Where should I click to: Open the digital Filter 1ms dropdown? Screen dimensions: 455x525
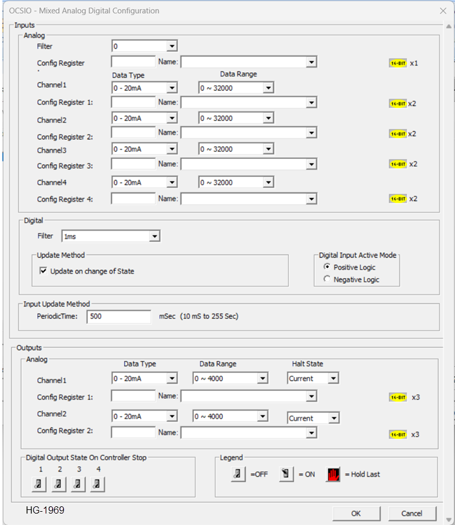click(155, 237)
